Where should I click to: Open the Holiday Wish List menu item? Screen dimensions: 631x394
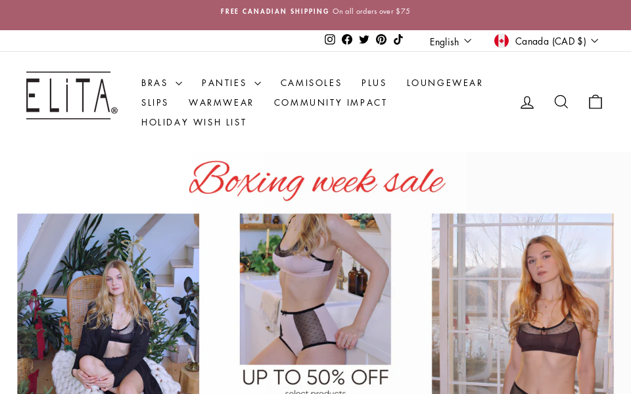[x=193, y=122]
